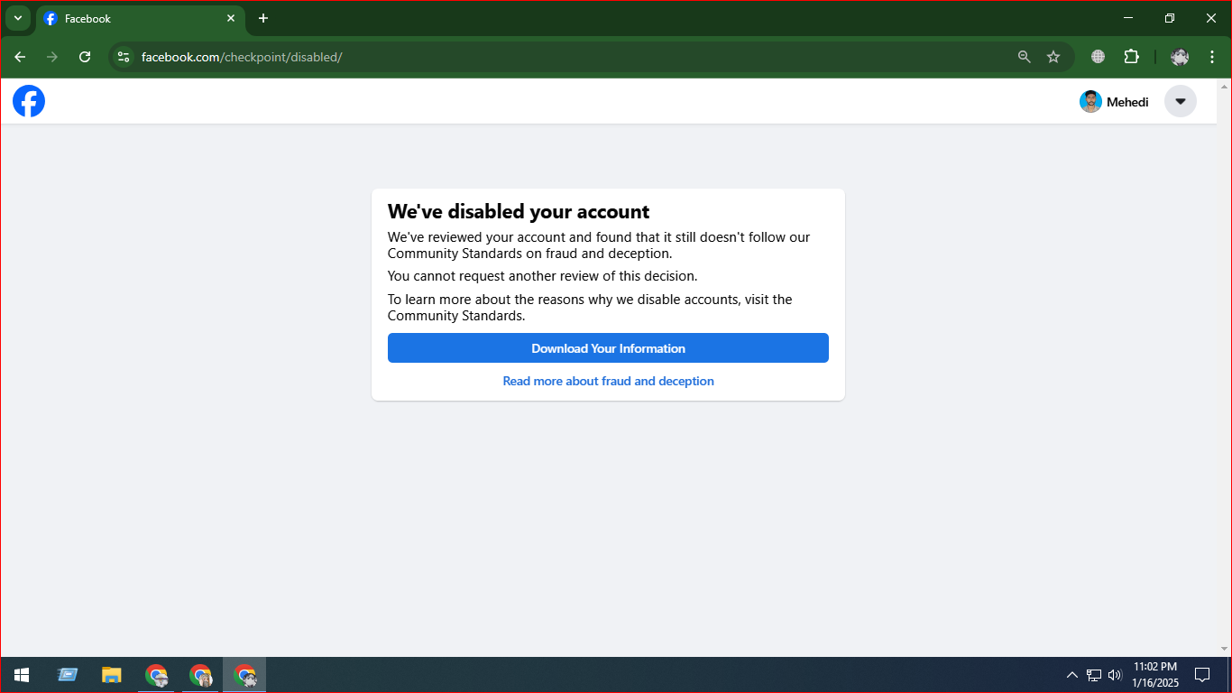1232x693 pixels.
Task: Open the Chrome three-dot menu
Action: click(1212, 57)
